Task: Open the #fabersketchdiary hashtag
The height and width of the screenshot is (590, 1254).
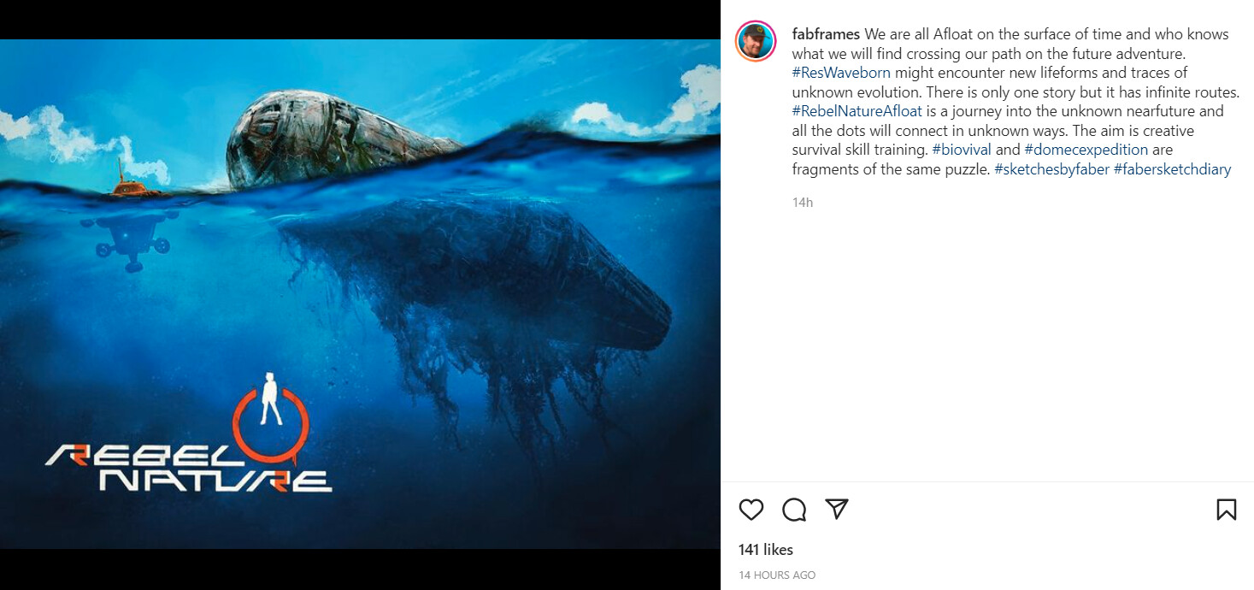Action: coord(1172,169)
